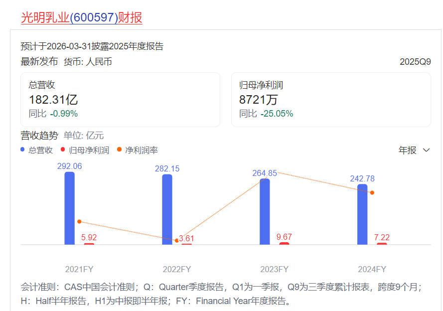Viewport: 443px width, 311px height.
Task: Click the 2021FY axis label
Action: [79, 269]
